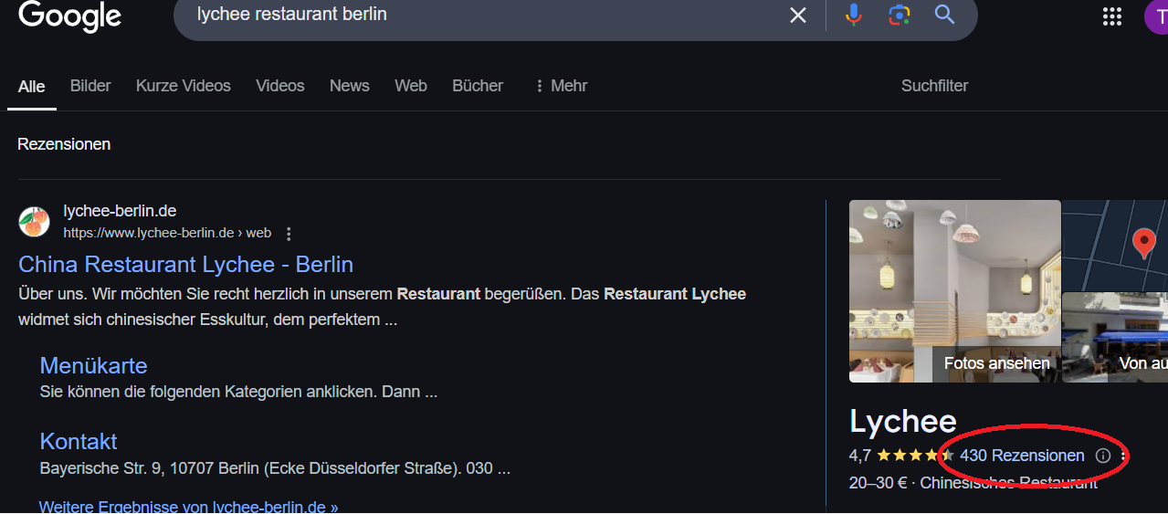Click Weitere Ergebnisse von lychee-berlin.de
1168x514 pixels.
pyautogui.click(x=188, y=506)
